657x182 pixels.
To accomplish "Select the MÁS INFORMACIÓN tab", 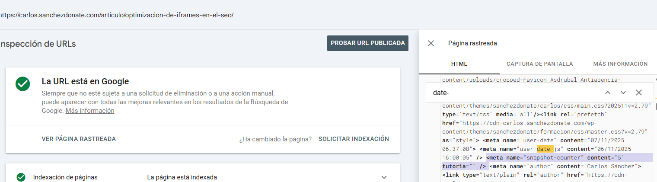I will tap(620, 64).
